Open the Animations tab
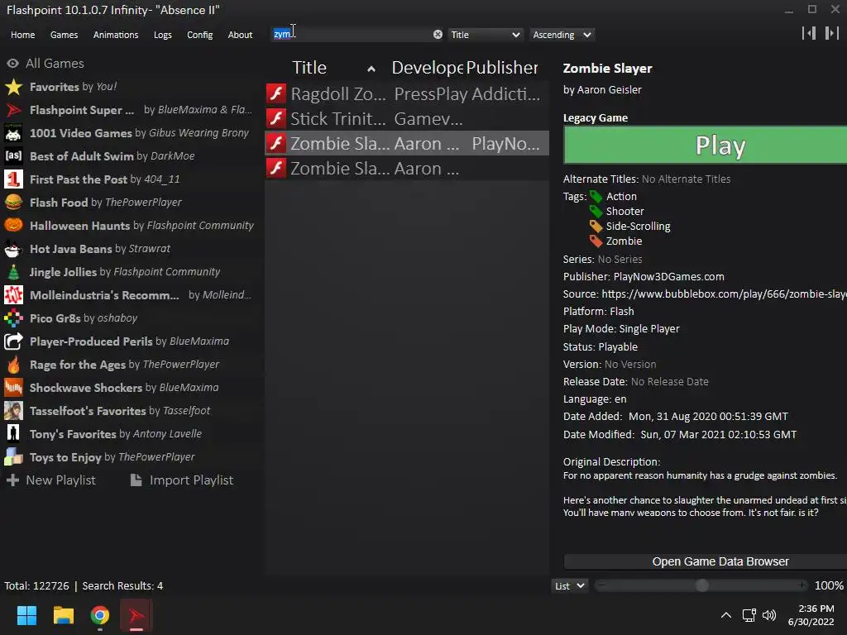Screen dimensions: 847x635 (116, 35)
